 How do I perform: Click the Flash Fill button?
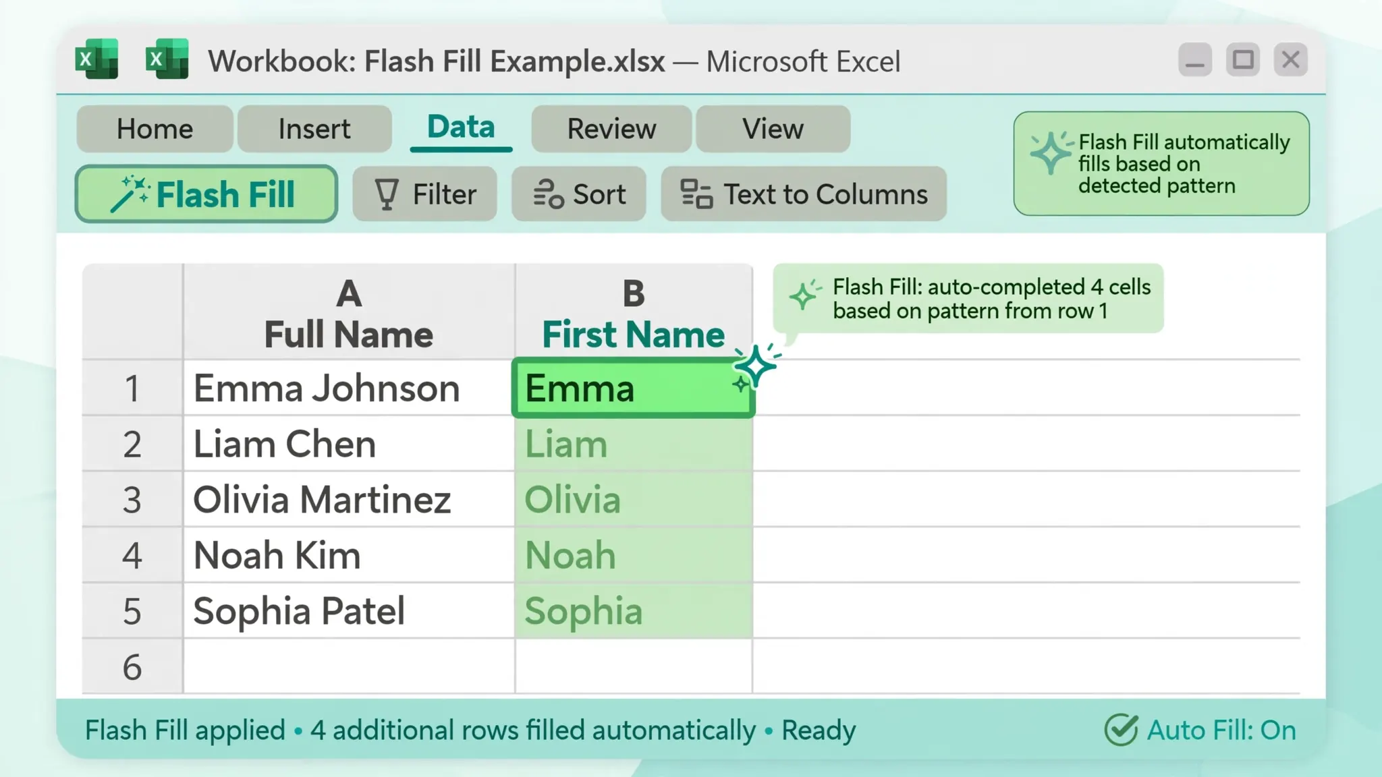click(206, 194)
